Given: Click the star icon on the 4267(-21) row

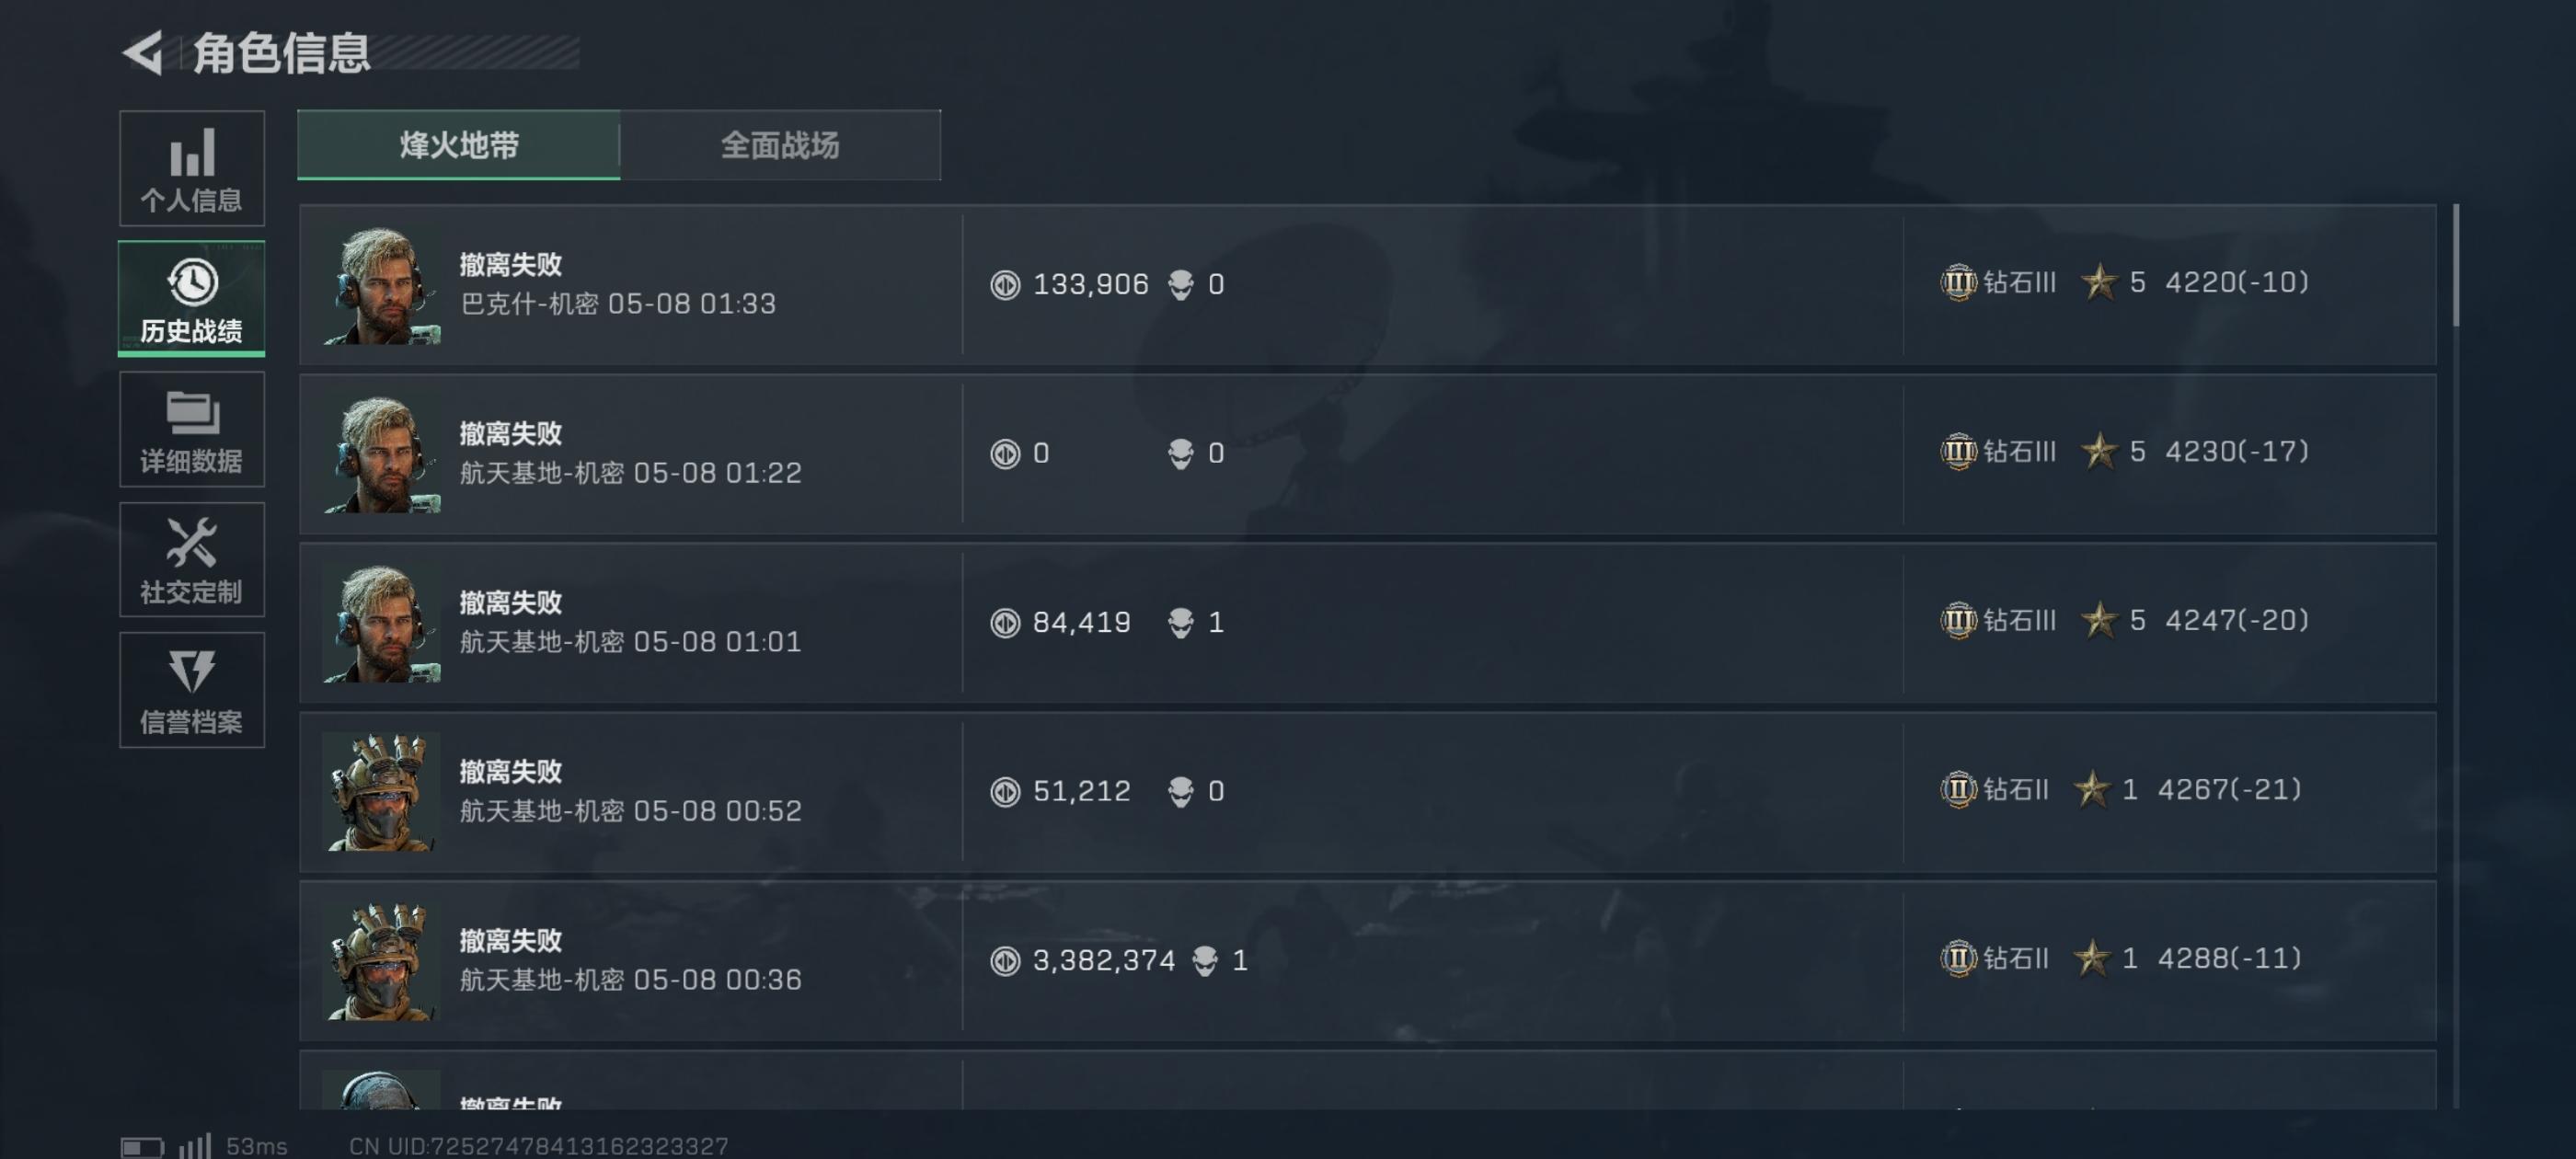Looking at the screenshot, I should pos(2091,790).
